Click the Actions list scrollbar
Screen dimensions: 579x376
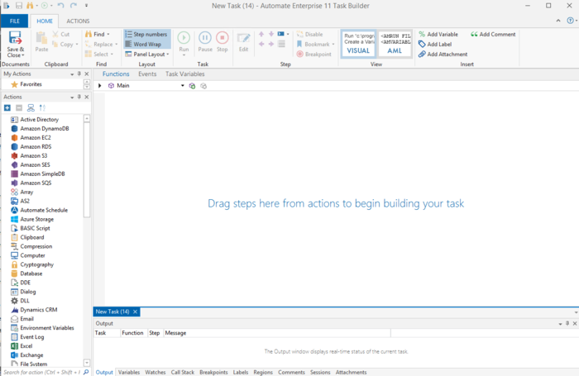point(87,169)
